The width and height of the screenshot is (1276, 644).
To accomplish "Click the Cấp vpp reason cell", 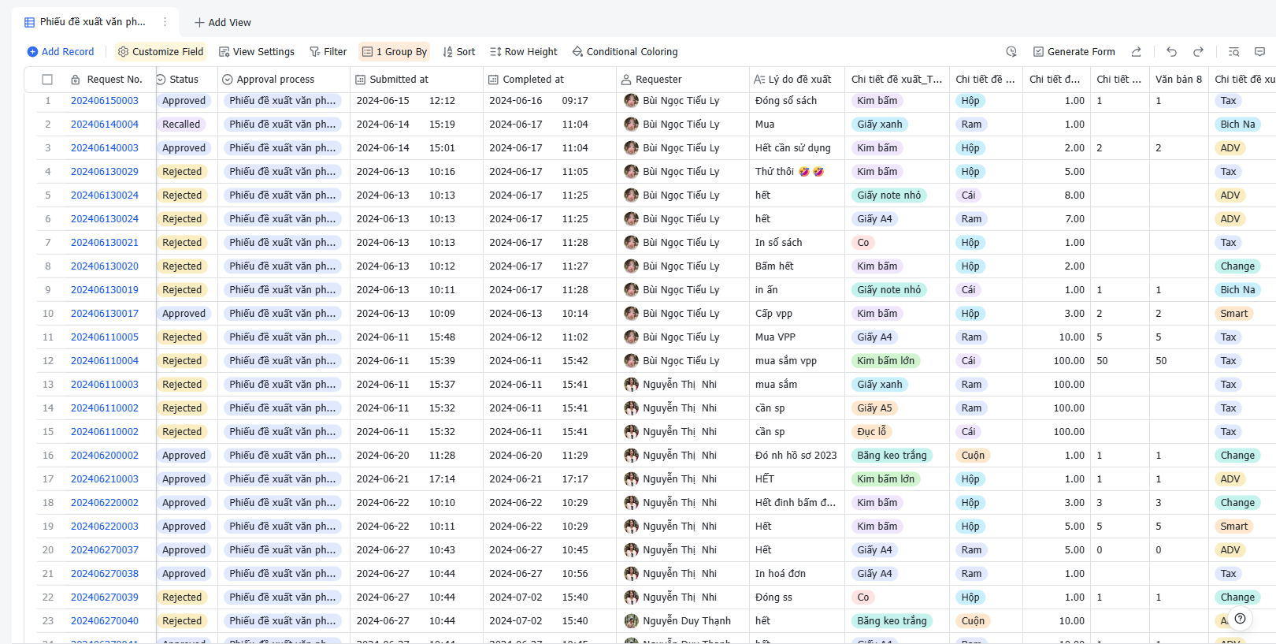I will [x=796, y=314].
